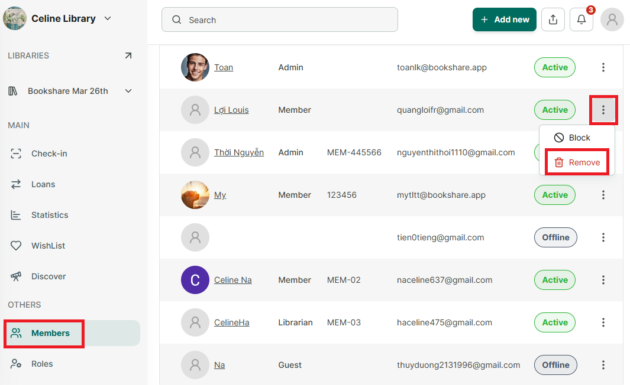Open the kebab menu for tien0tieng@gmail.com row
This screenshot has height=385, width=630.
603,237
